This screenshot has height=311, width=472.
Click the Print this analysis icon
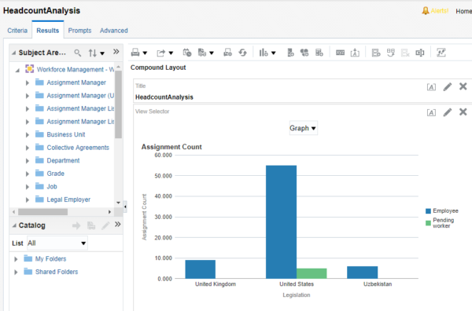135,53
